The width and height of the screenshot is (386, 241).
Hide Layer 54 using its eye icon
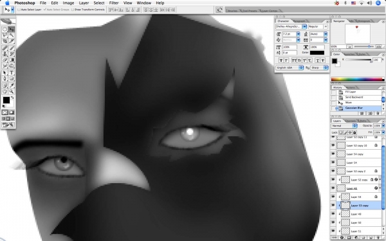(333, 163)
